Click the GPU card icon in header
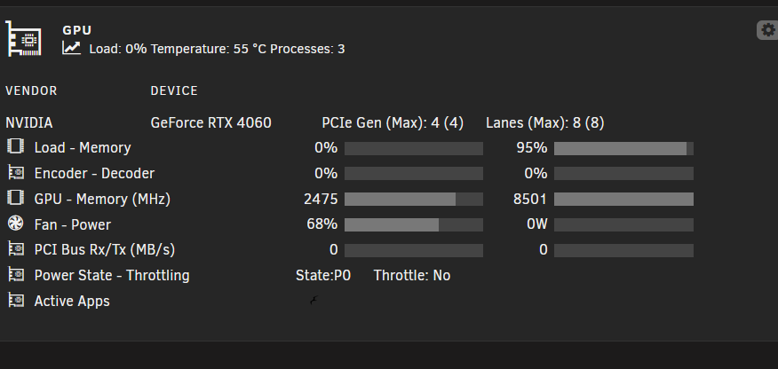778x369 pixels. pyautogui.click(x=23, y=39)
